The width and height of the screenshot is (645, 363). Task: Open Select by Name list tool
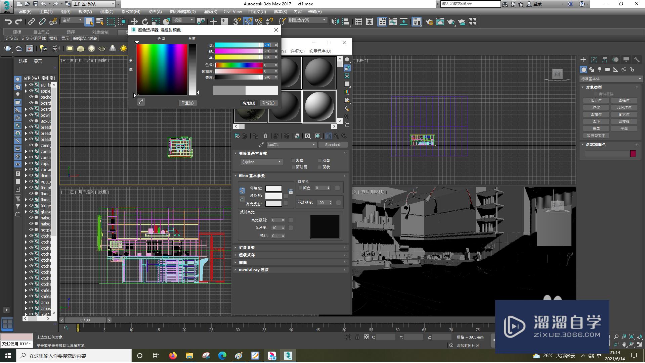click(x=100, y=22)
